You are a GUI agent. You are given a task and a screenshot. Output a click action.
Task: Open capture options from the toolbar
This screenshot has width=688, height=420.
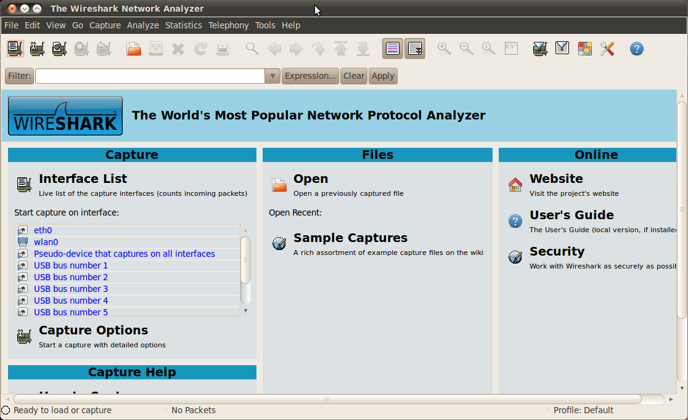(x=38, y=49)
